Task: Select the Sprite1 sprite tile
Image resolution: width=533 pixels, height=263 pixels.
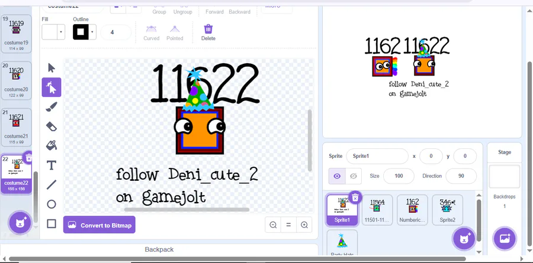Action: [x=342, y=210]
